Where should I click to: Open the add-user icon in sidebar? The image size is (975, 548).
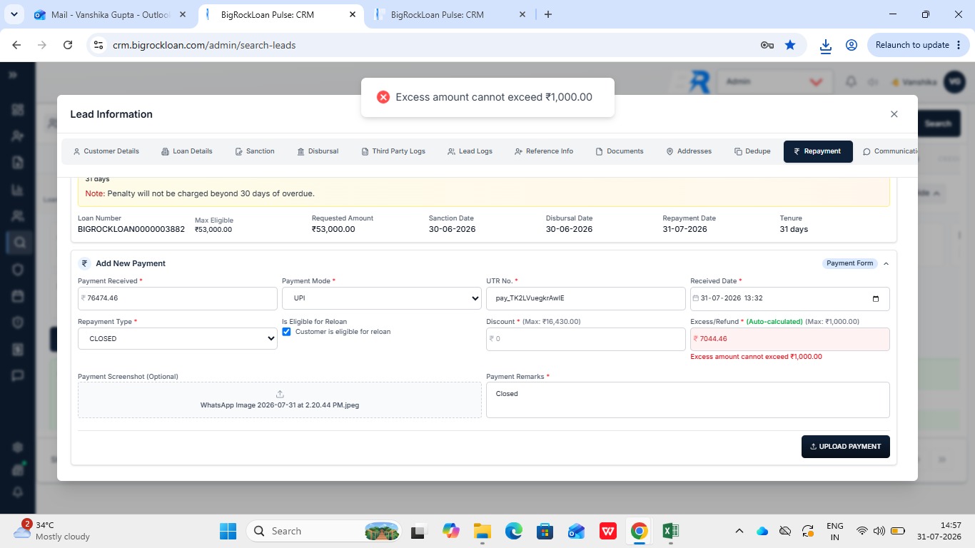18,136
